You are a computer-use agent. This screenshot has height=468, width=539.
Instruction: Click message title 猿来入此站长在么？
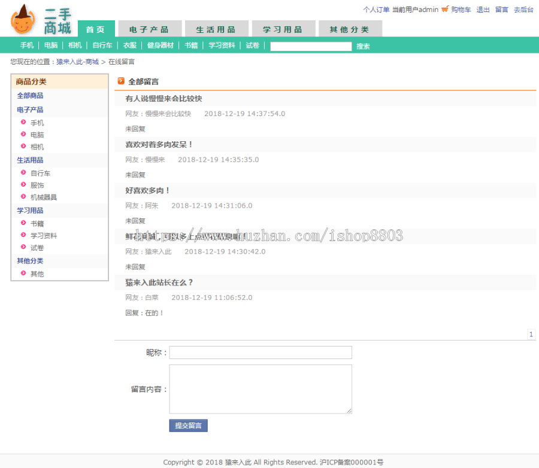159,283
